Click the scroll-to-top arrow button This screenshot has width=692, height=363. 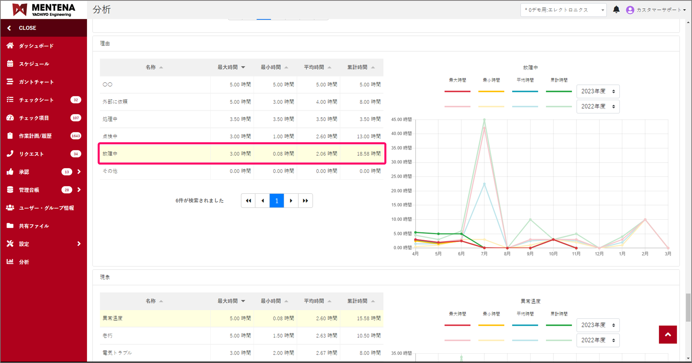point(667,334)
